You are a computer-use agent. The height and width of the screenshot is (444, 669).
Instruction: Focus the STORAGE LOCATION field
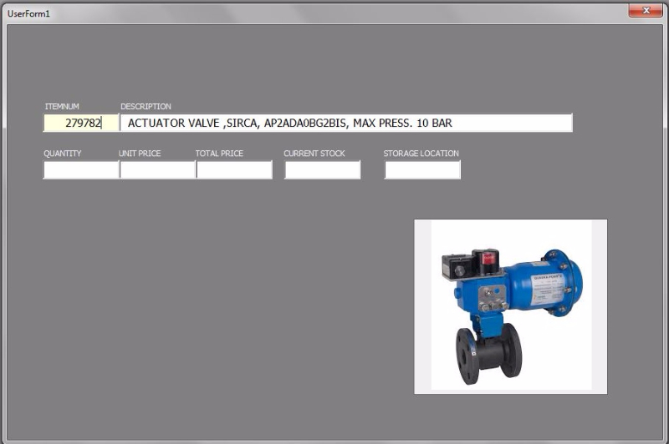[x=422, y=170]
